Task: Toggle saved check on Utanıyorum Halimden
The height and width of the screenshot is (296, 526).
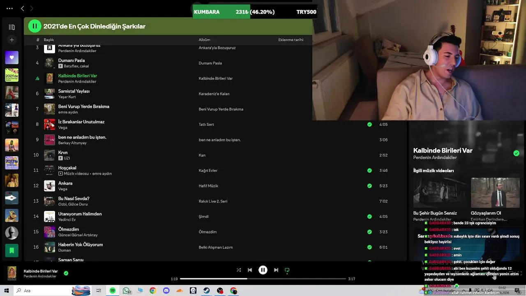Action: [369, 216]
